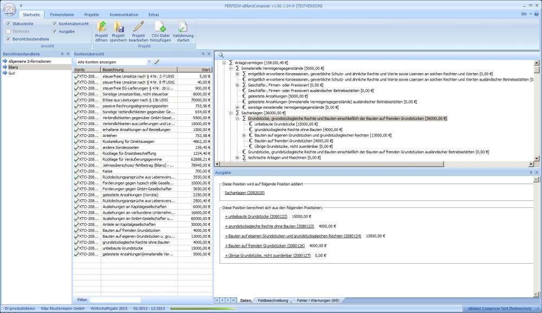Click the Projekt bearbeiten pencil icon

[138, 27]
